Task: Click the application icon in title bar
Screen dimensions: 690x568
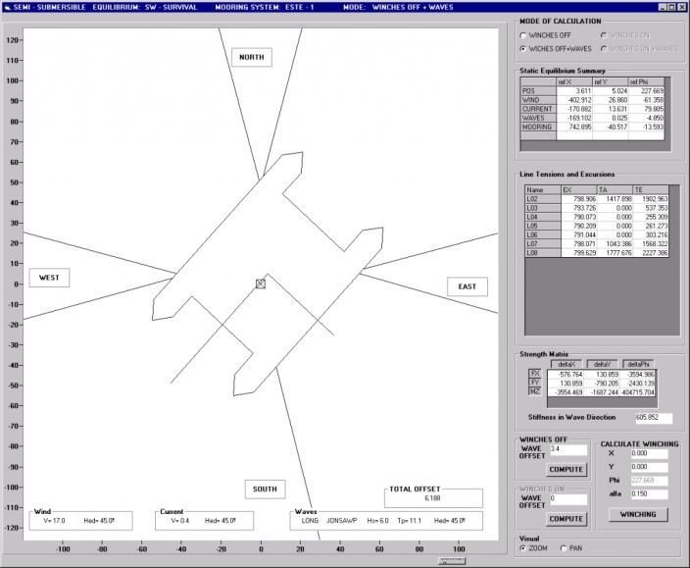Action: click(x=7, y=7)
